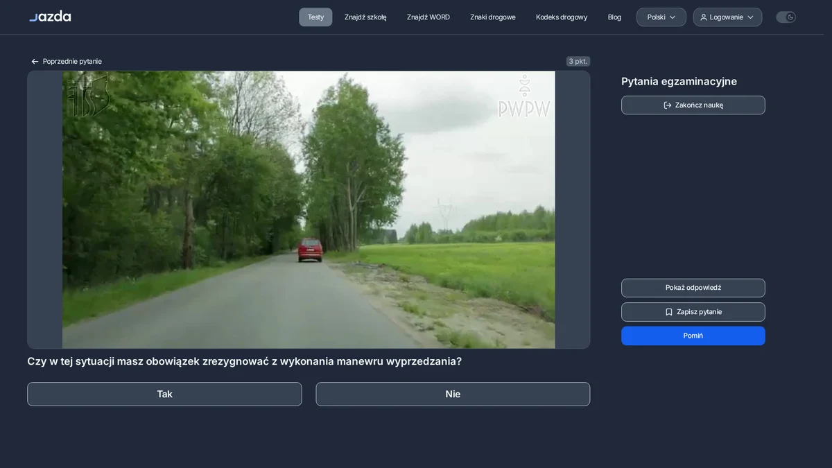Open Kodeks drogowy section

coord(562,17)
